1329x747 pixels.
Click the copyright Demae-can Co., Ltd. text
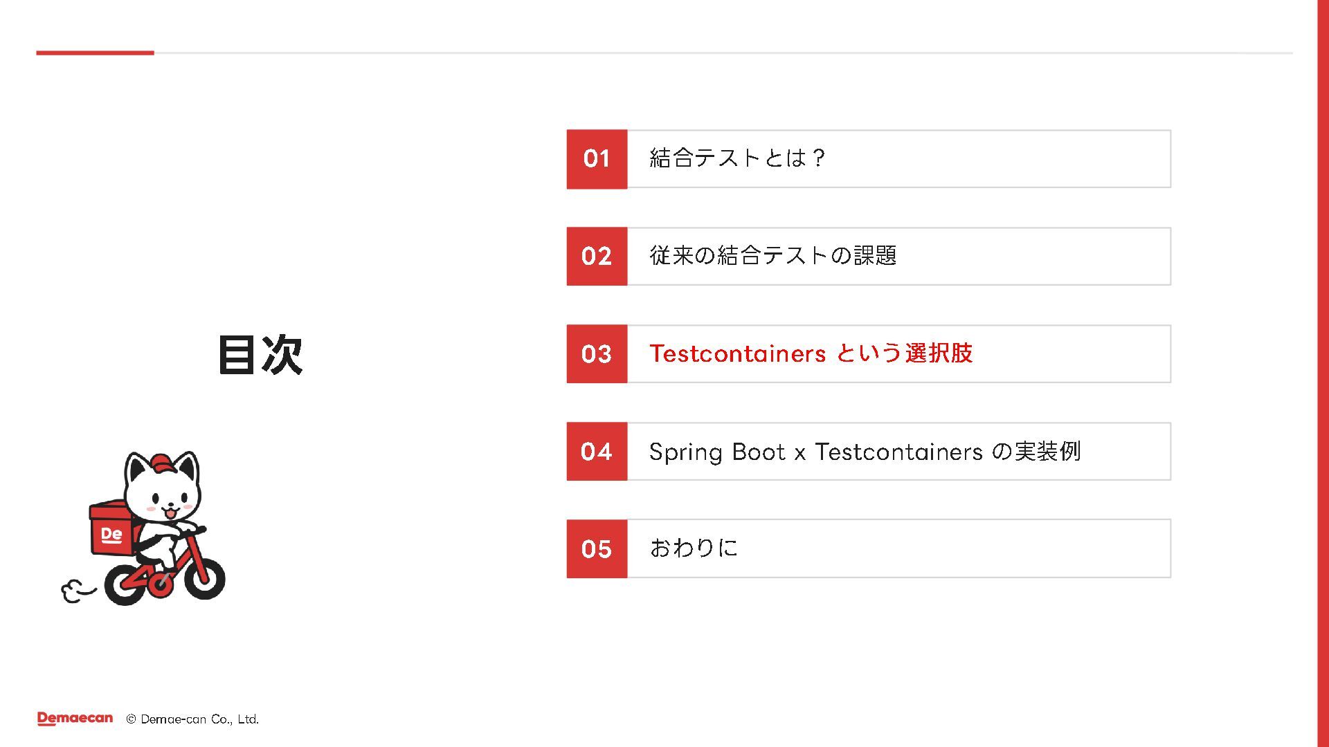pos(192,719)
